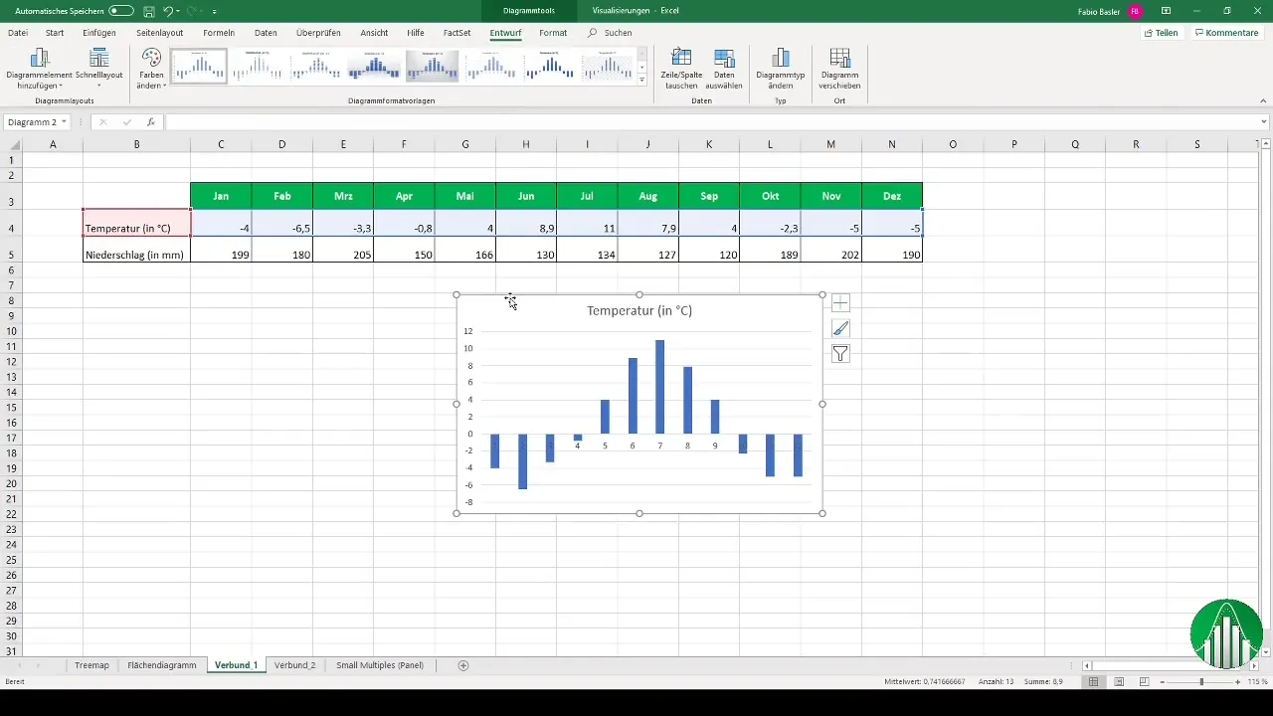Click zoom in plus in status bar

coord(1237,682)
